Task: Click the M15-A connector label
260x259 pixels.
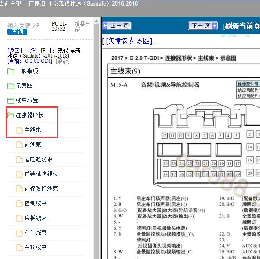Action: [119, 85]
